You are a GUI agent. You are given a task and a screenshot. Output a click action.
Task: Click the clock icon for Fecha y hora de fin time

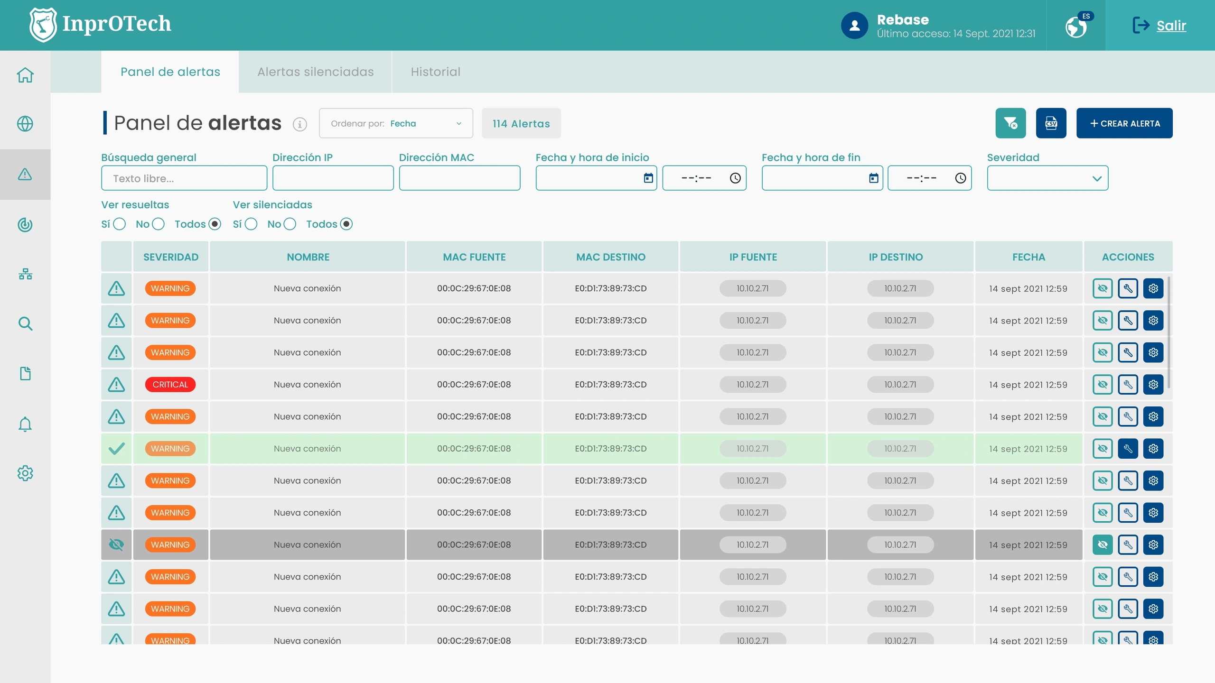(x=960, y=178)
